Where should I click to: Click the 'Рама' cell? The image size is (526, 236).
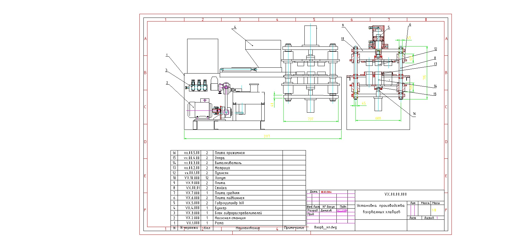click(219, 223)
